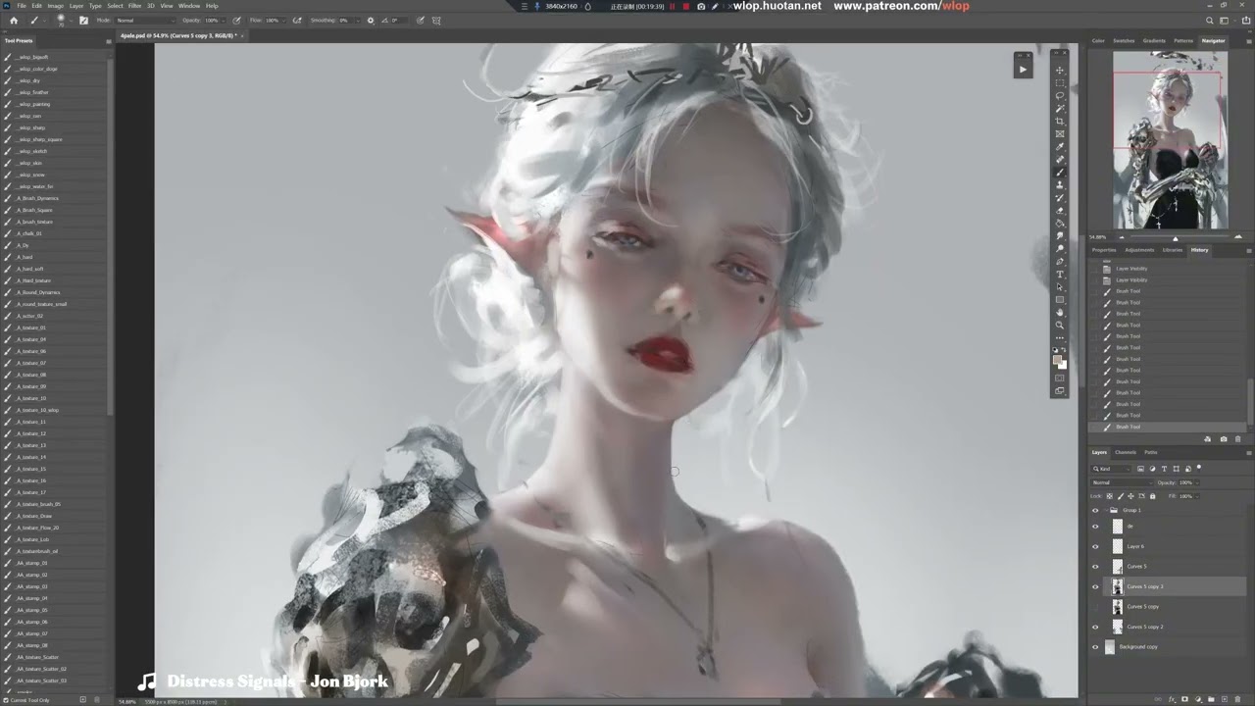Image resolution: width=1255 pixels, height=706 pixels.
Task: Hide the Group 1 layer group
Action: [1095, 510]
